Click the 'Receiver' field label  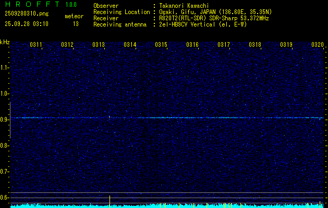coord(106,18)
